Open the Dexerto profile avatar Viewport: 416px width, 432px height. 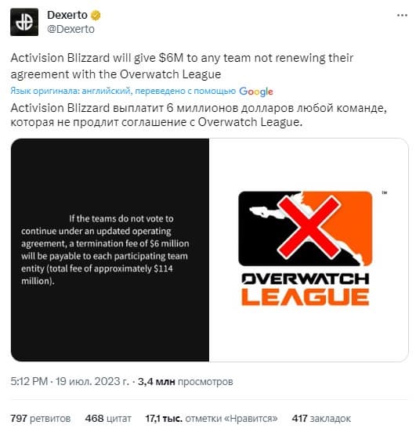tap(24, 22)
